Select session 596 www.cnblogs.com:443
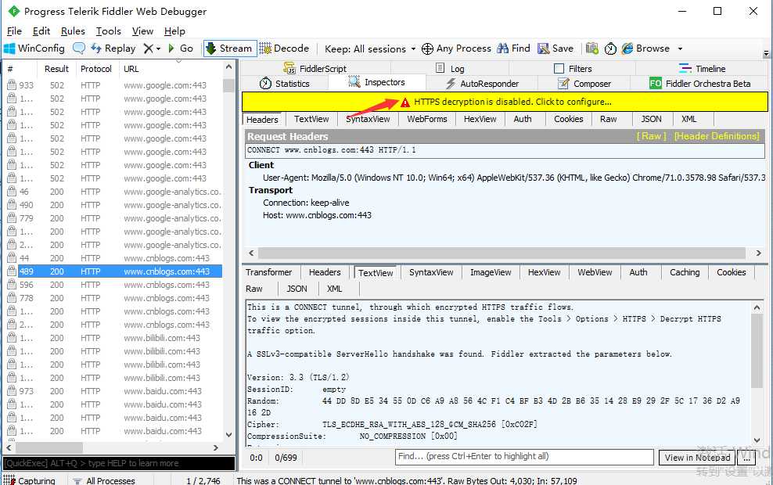773x485 pixels. pyautogui.click(x=113, y=285)
